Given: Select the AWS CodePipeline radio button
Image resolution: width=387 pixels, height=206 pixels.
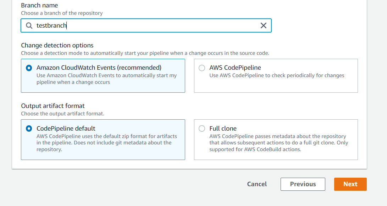Looking at the screenshot, I should [x=202, y=68].
